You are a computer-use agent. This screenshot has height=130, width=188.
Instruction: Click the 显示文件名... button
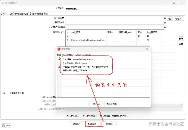tap(73, 117)
